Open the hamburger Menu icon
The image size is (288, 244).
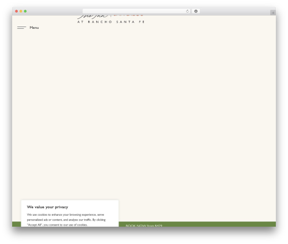[21, 28]
